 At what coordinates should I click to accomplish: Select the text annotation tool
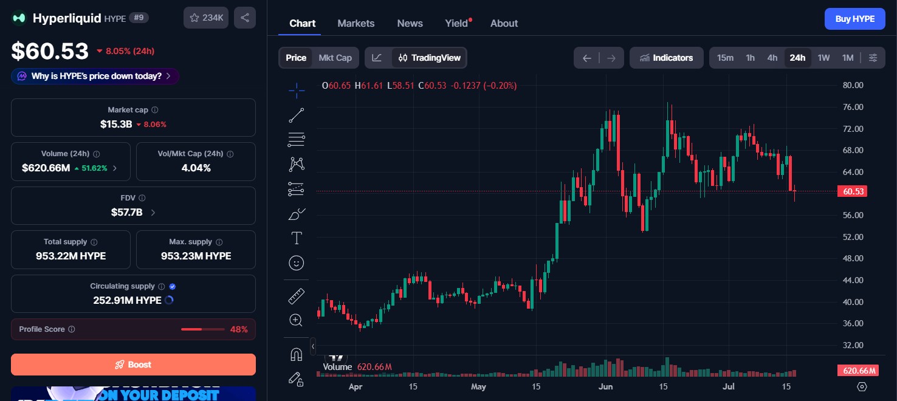pyautogui.click(x=297, y=238)
